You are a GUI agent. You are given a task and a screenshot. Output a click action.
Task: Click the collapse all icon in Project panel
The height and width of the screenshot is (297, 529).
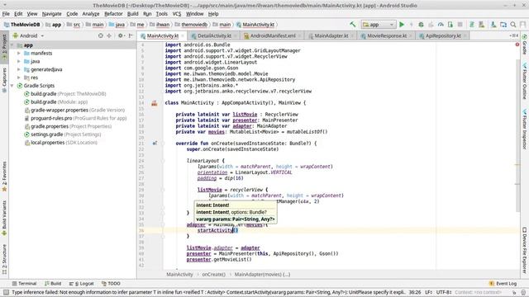tap(109, 35)
